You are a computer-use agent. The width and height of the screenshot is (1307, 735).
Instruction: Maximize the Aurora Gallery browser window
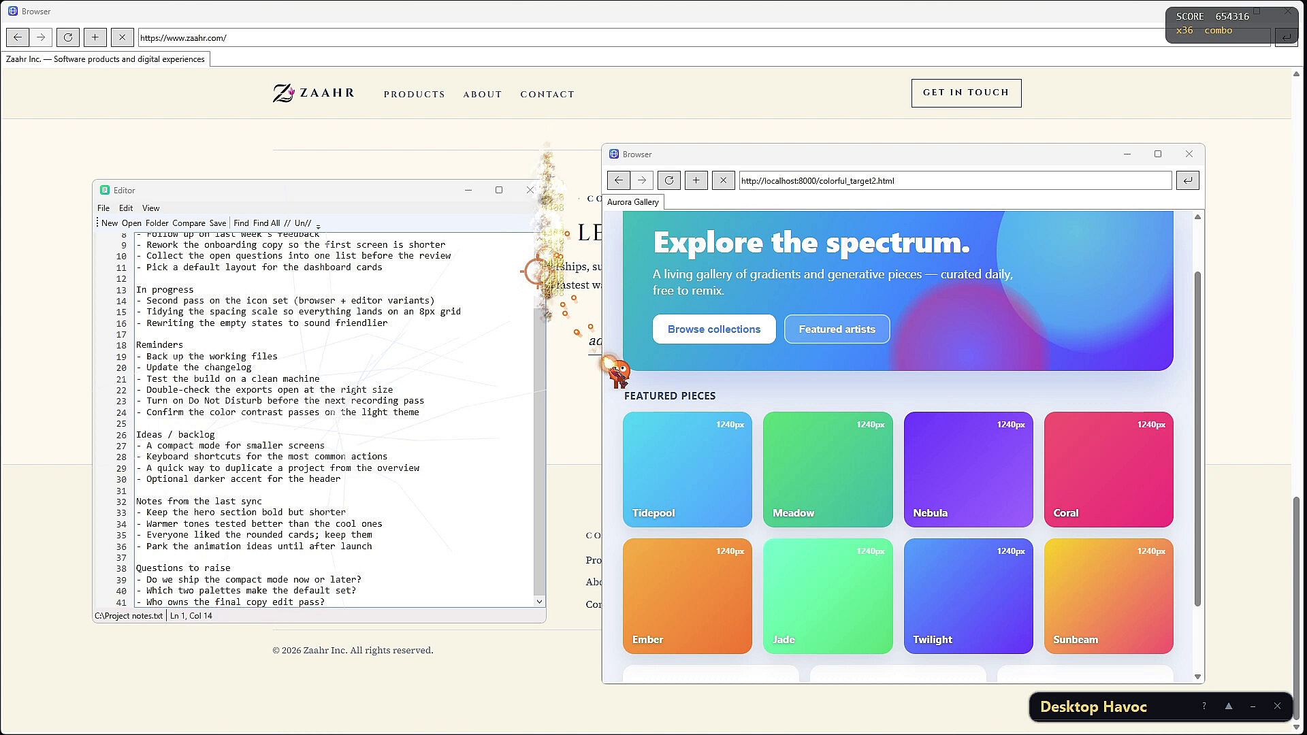[x=1158, y=154]
